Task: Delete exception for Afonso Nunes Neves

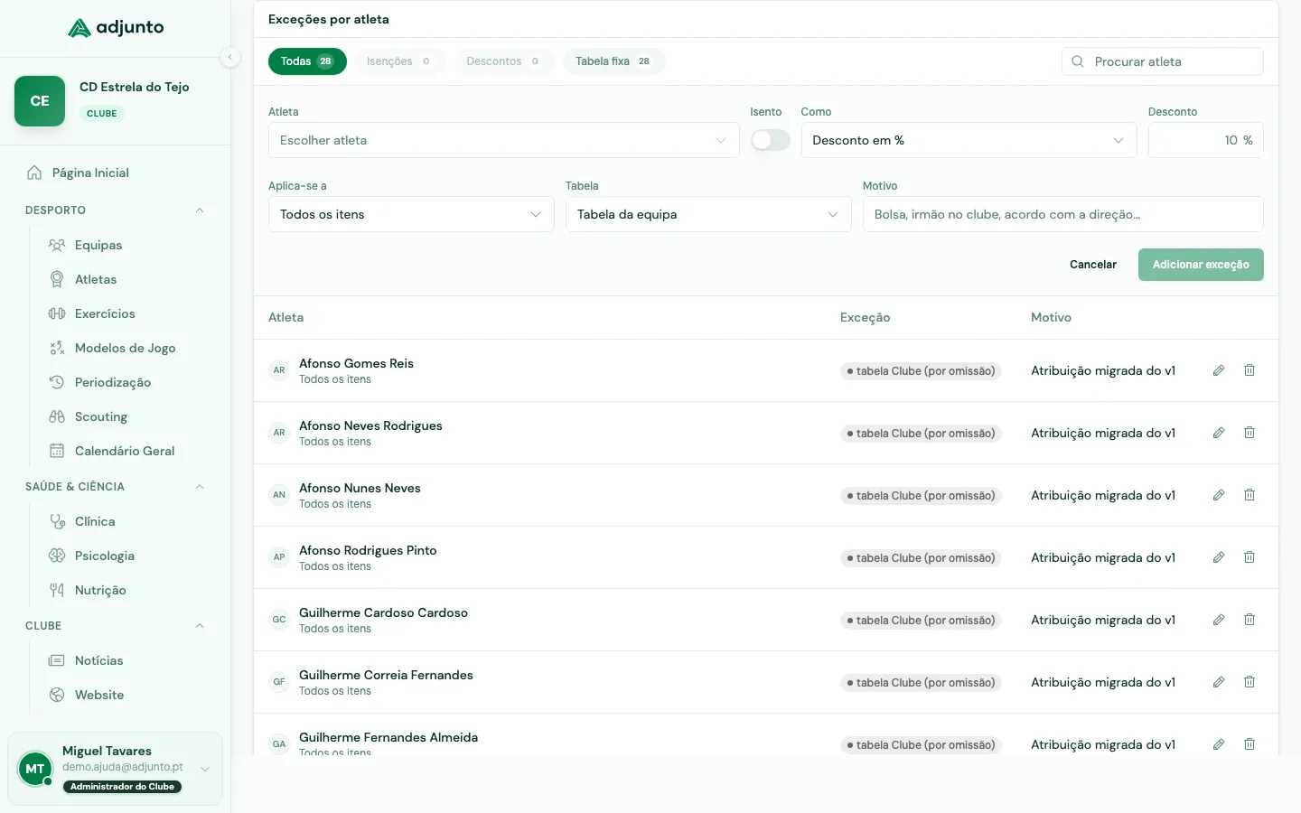Action: click(1250, 495)
